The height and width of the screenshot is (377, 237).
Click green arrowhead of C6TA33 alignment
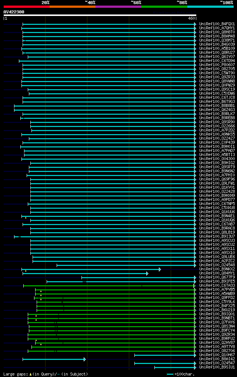[194, 286]
